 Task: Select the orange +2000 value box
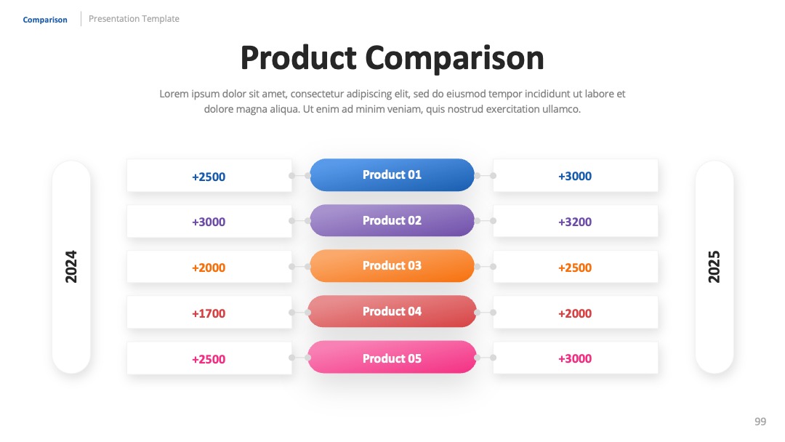pos(209,267)
